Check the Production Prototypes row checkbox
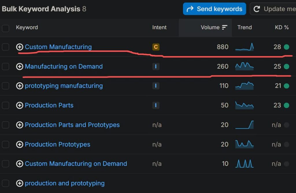 click(5, 144)
